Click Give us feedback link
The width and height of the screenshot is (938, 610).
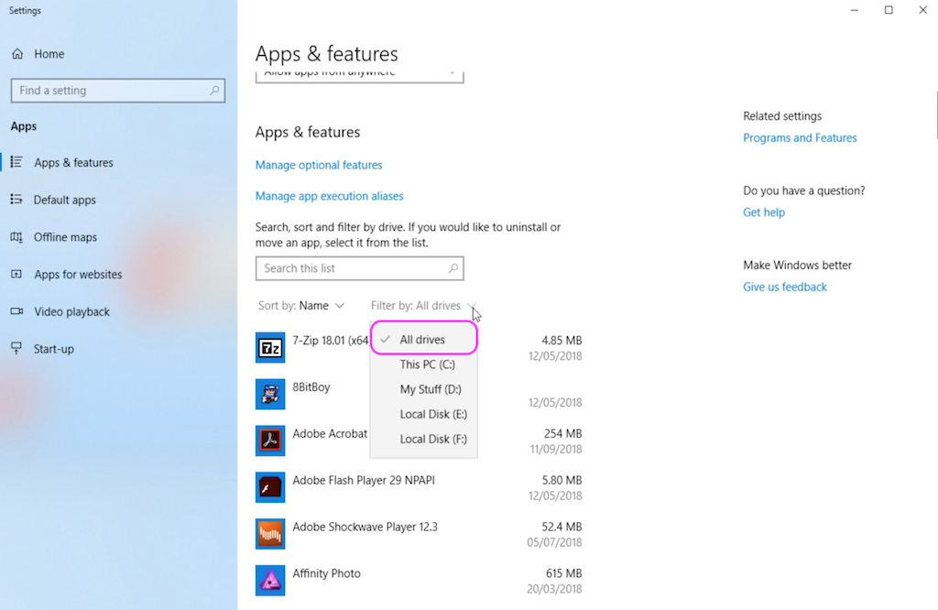click(785, 287)
